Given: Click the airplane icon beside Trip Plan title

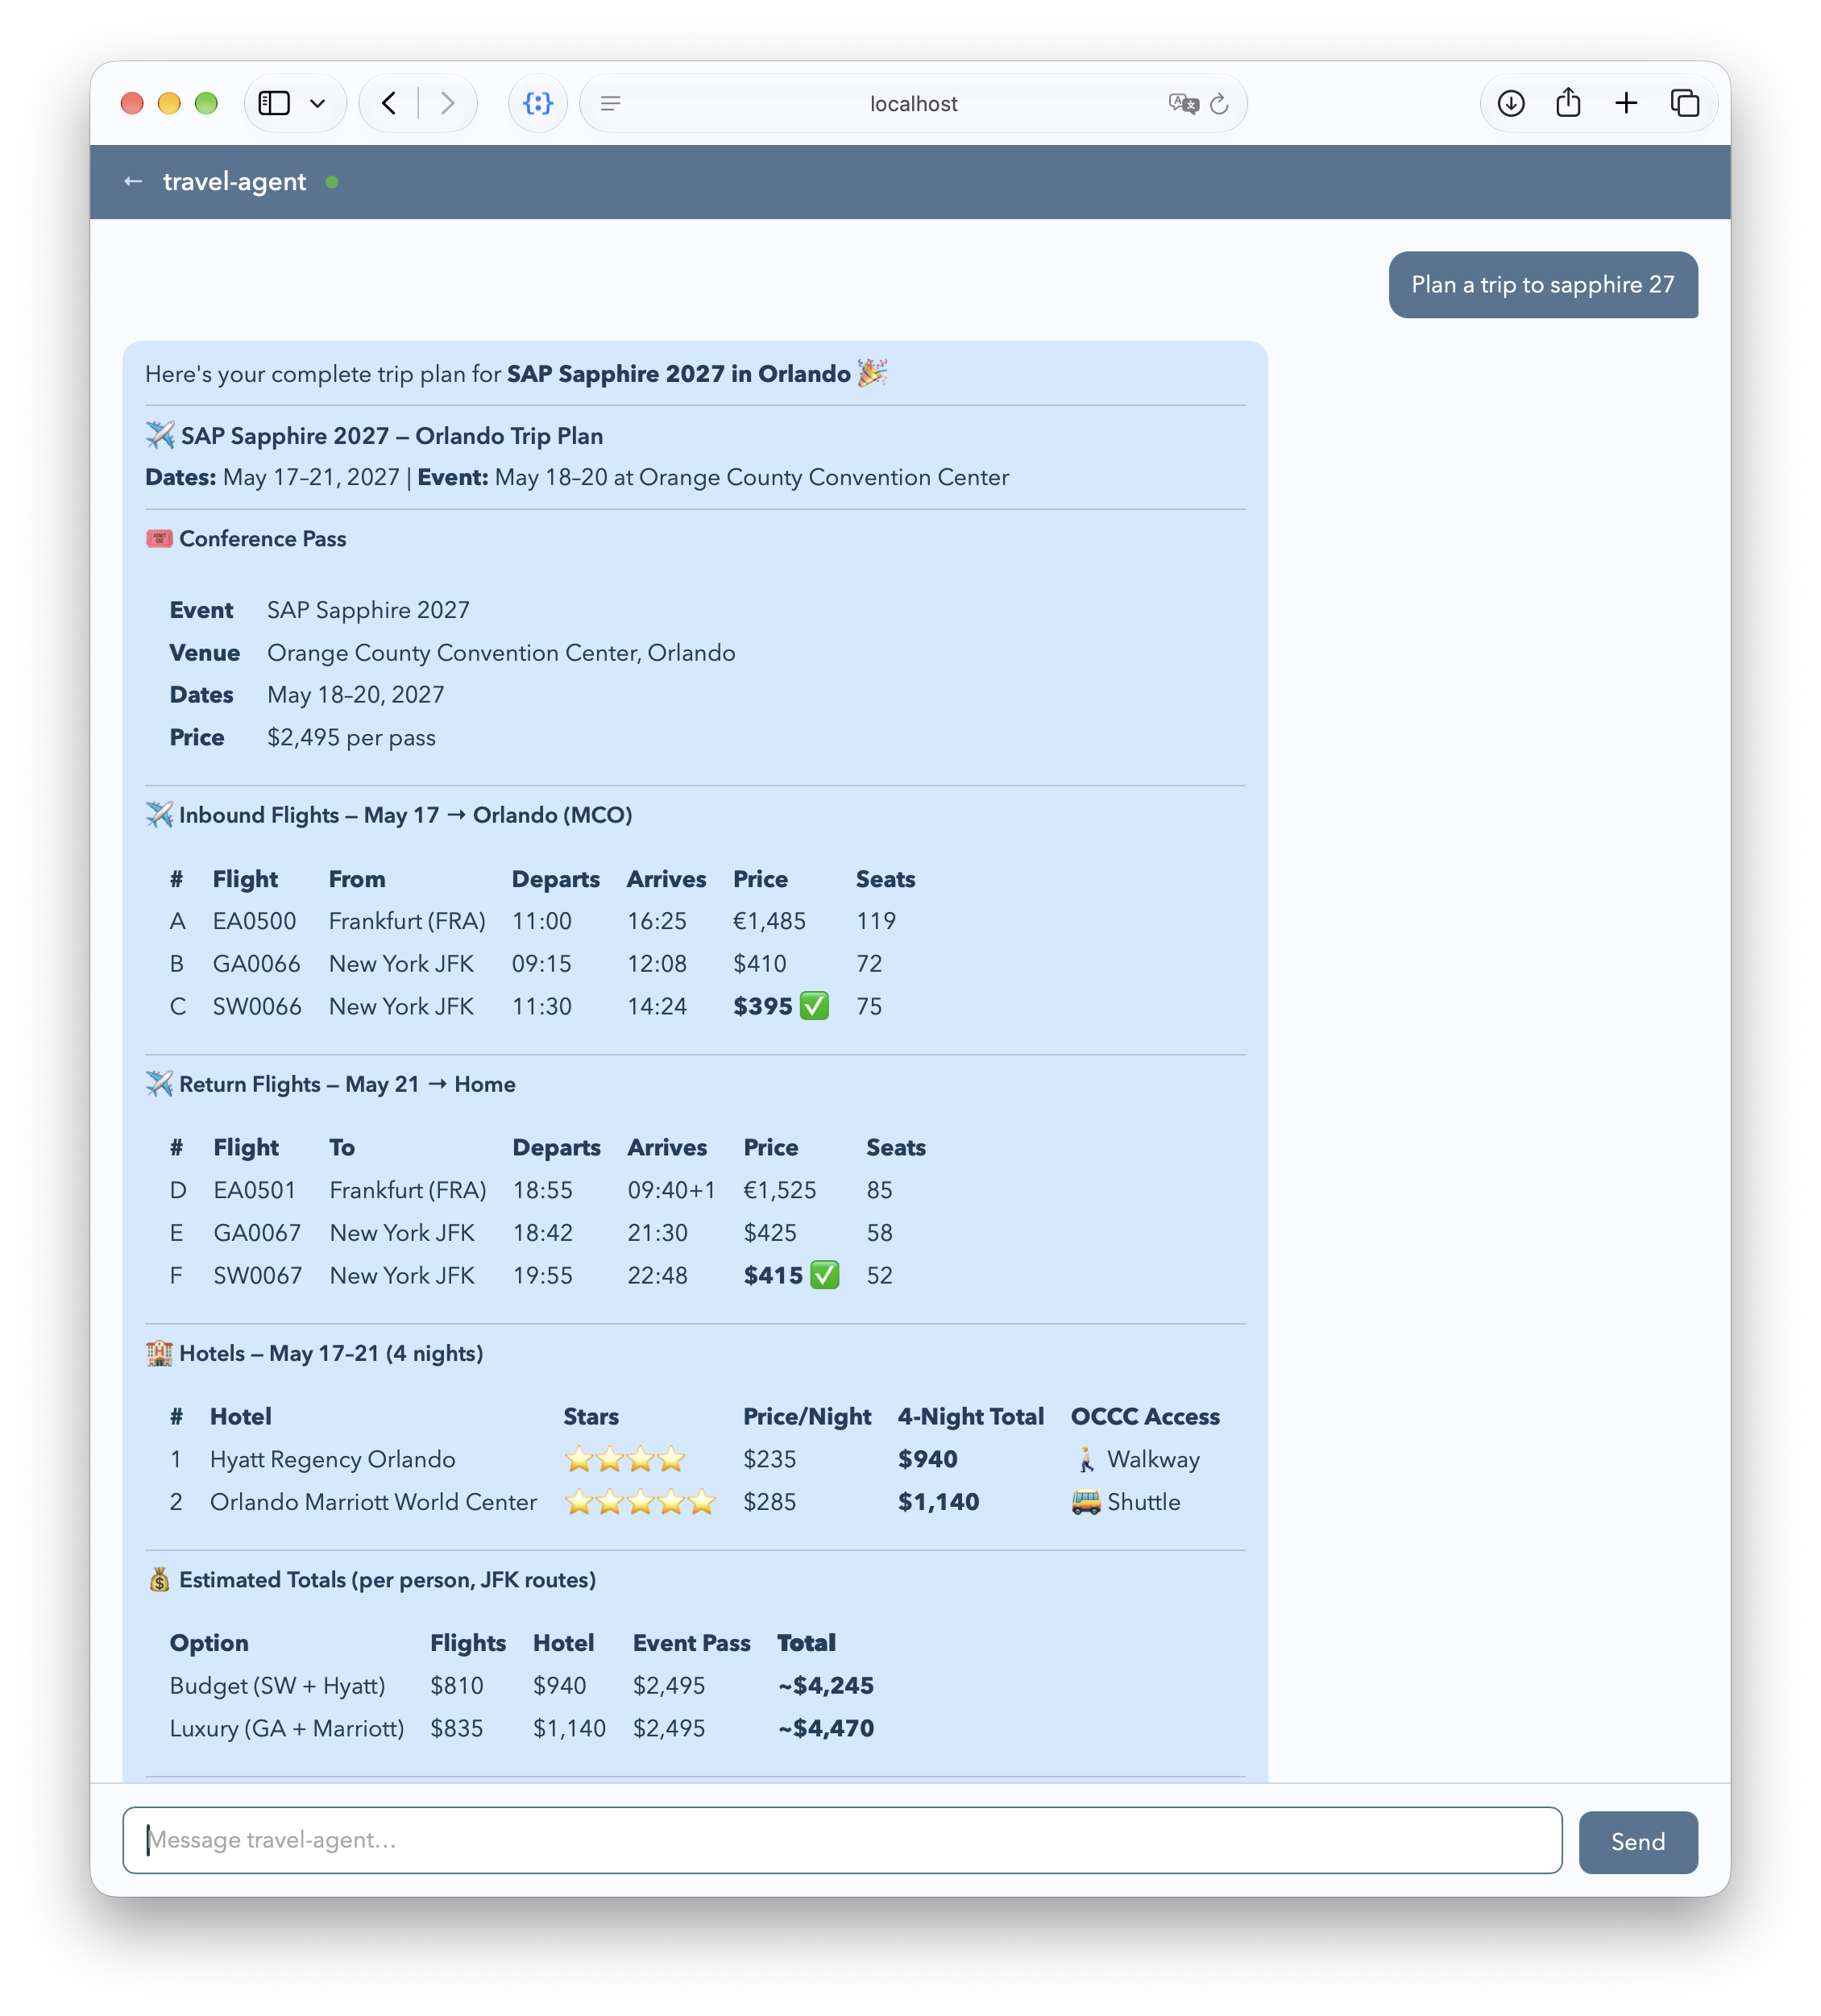Looking at the screenshot, I should (160, 434).
